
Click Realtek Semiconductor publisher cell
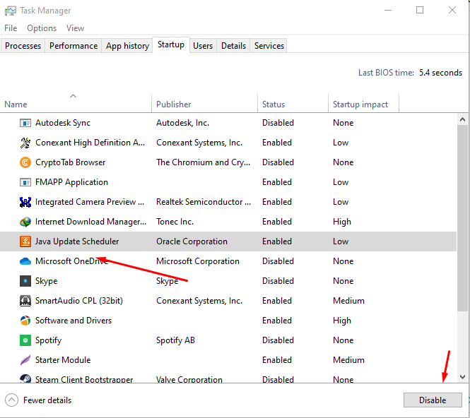click(204, 202)
